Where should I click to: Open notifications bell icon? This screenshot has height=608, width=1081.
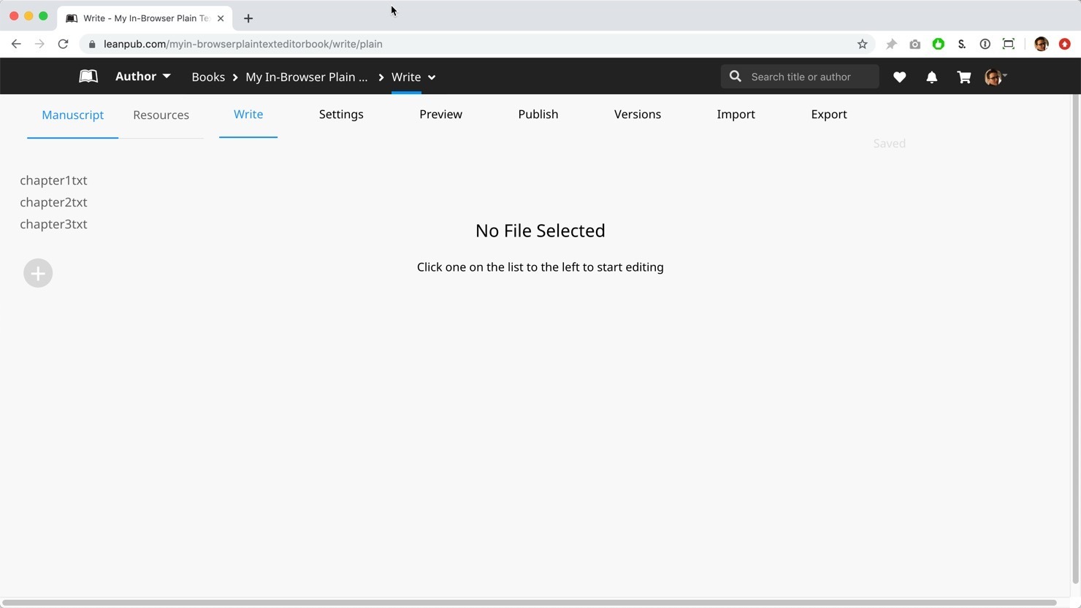pos(931,77)
